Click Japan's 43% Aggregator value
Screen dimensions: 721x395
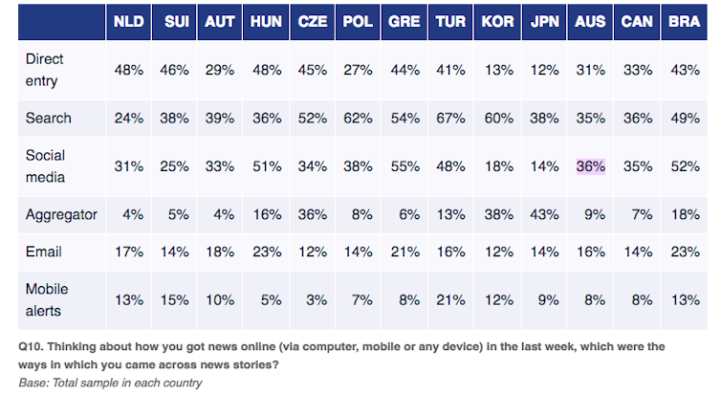coord(544,215)
